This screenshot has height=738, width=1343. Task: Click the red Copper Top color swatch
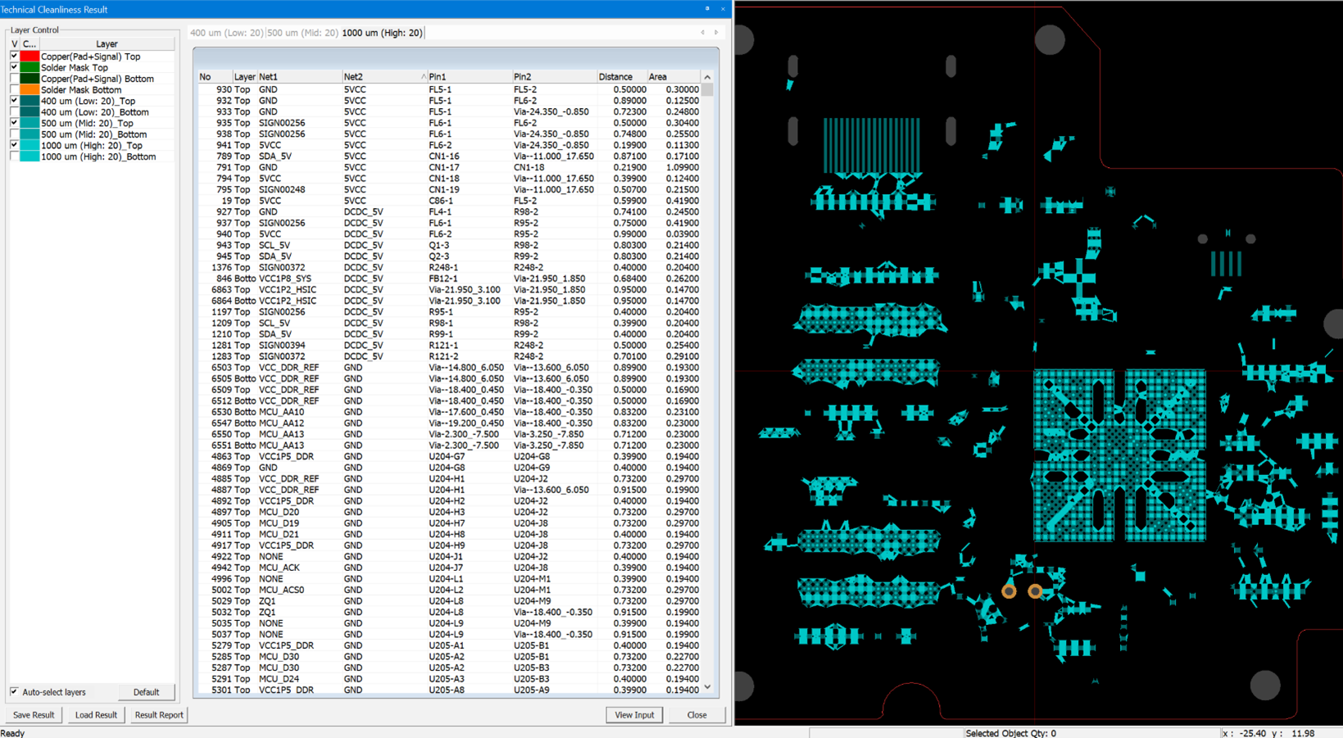29,57
